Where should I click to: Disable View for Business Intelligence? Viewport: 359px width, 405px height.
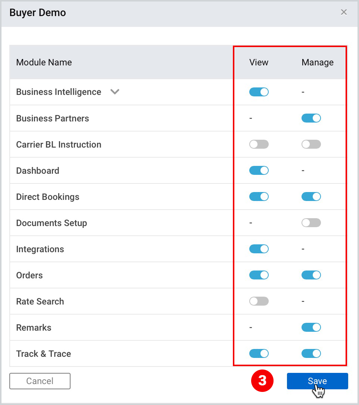(259, 92)
